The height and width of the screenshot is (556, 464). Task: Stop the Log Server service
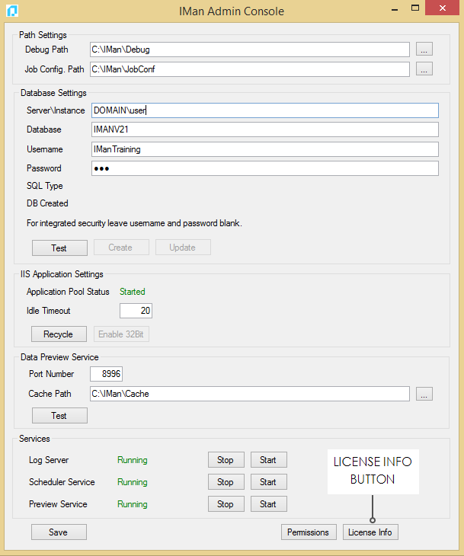(226, 460)
